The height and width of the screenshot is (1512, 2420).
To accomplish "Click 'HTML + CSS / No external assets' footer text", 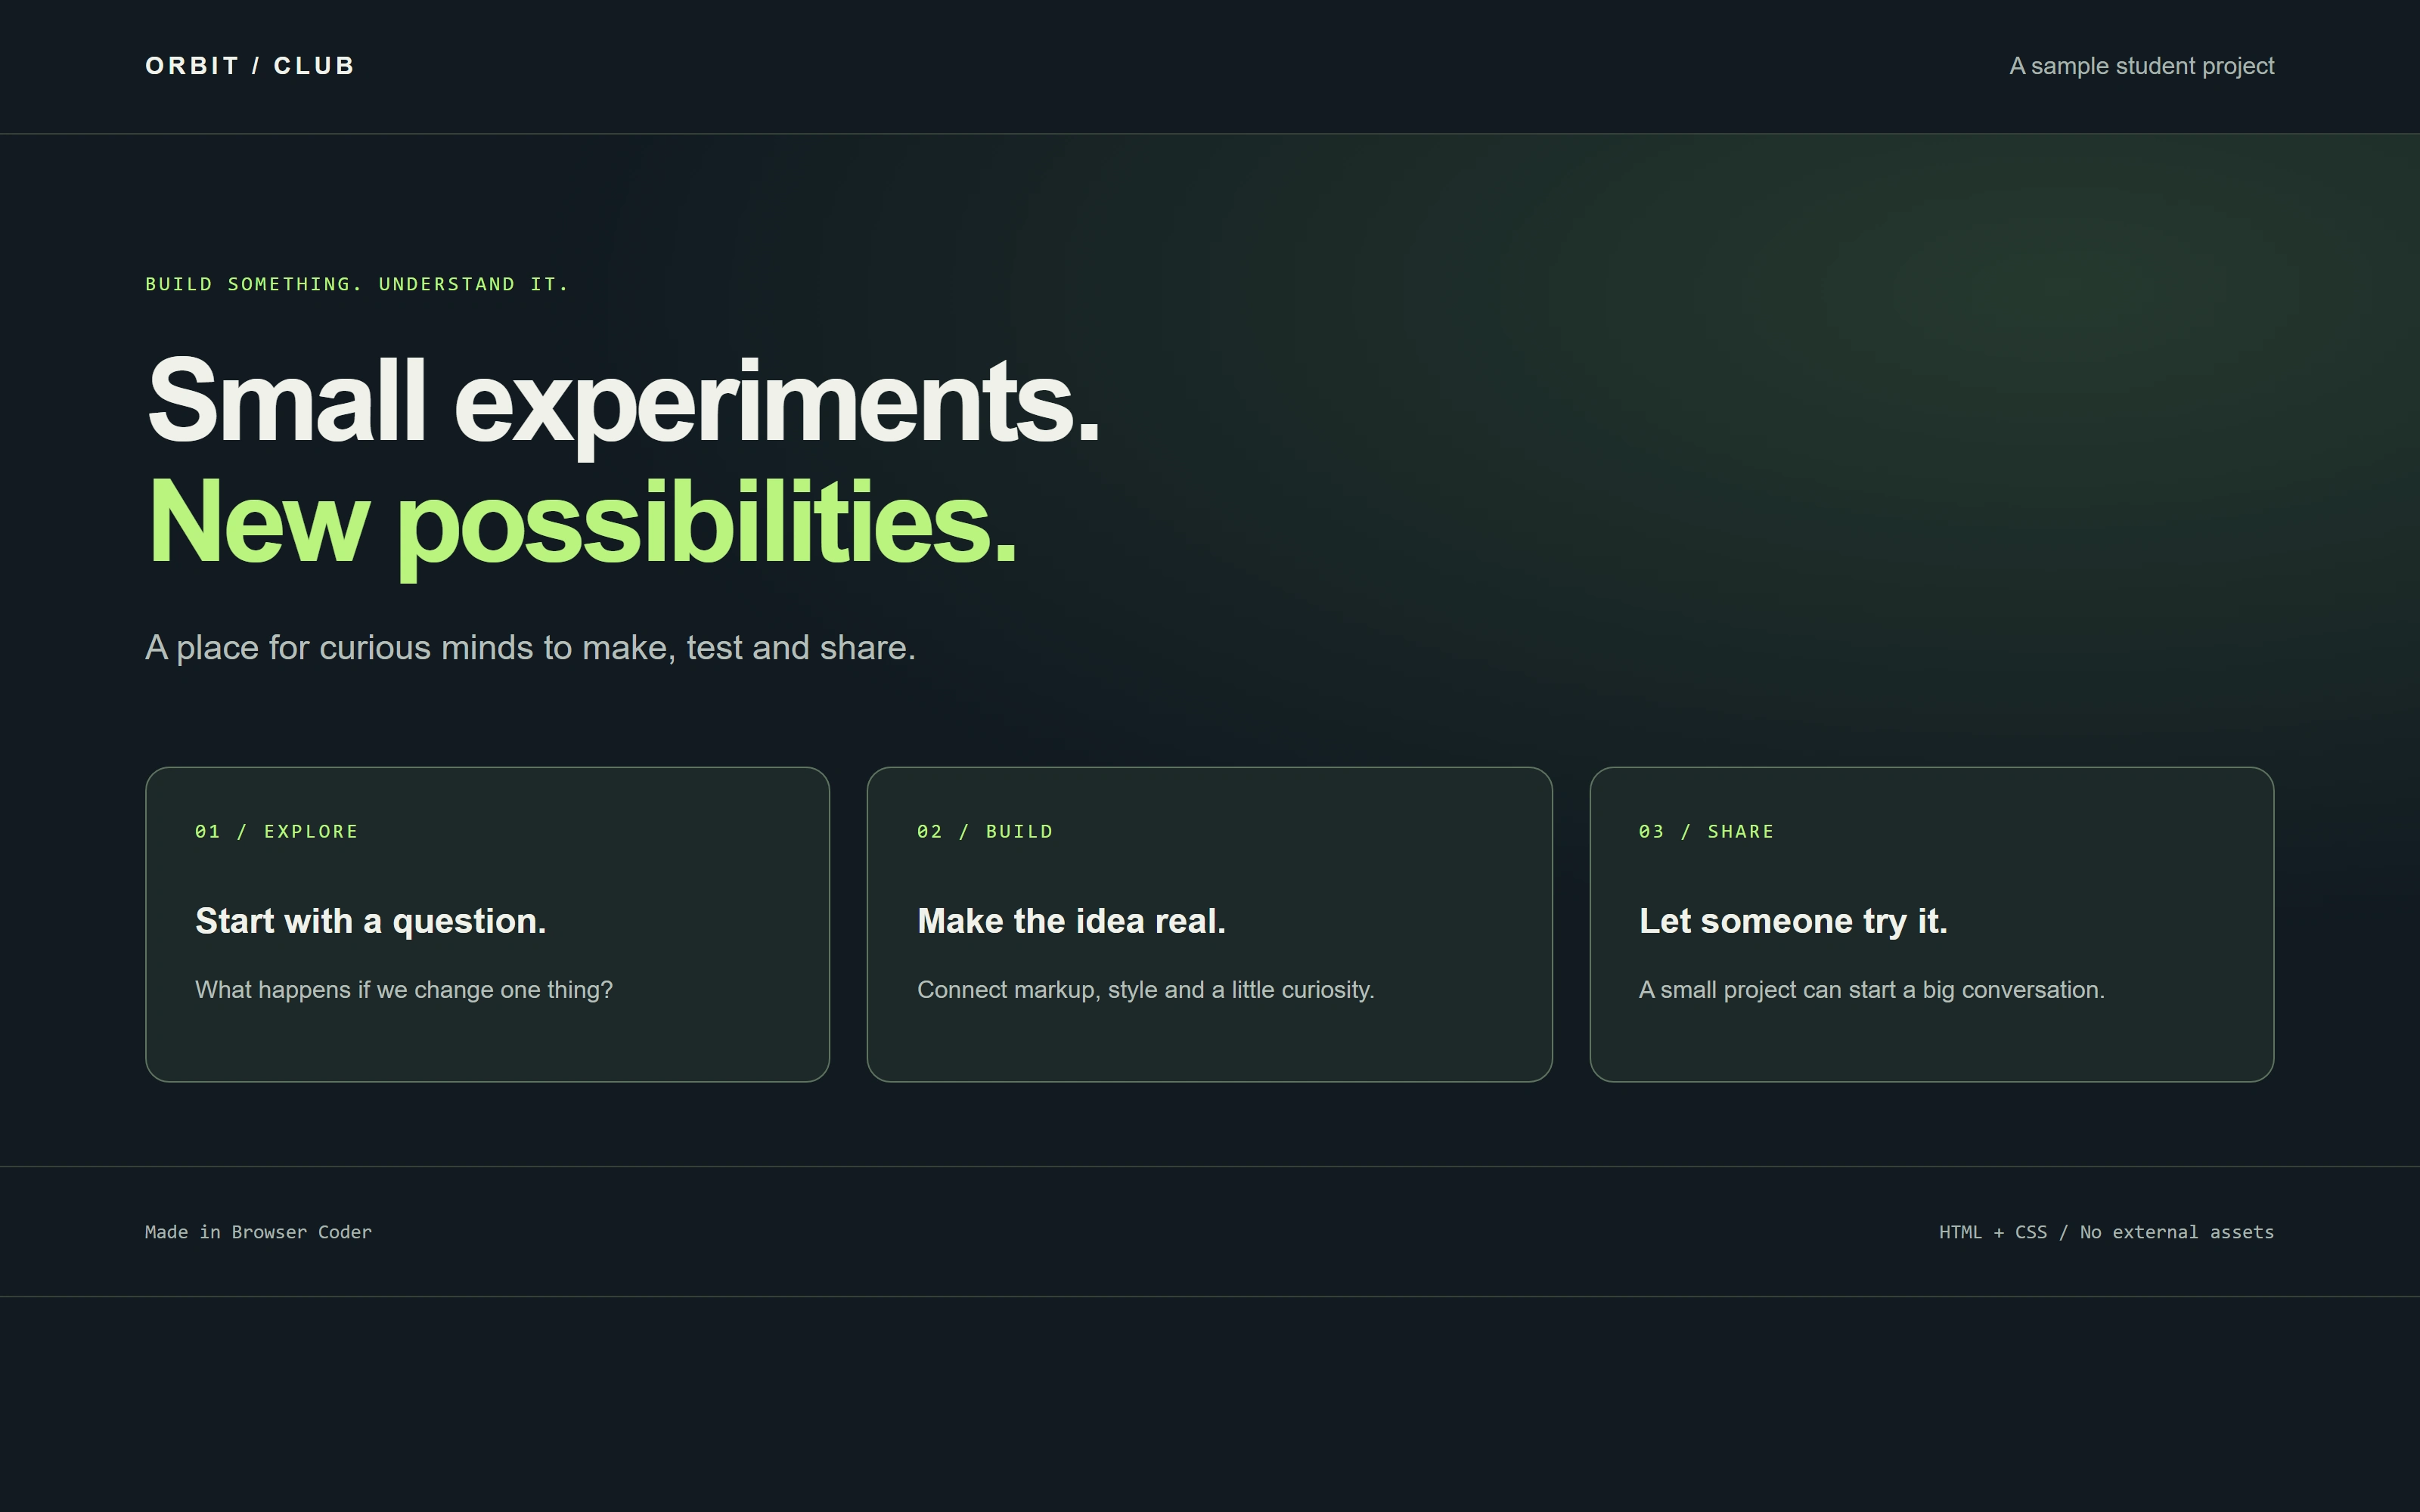I will click(2106, 1232).
